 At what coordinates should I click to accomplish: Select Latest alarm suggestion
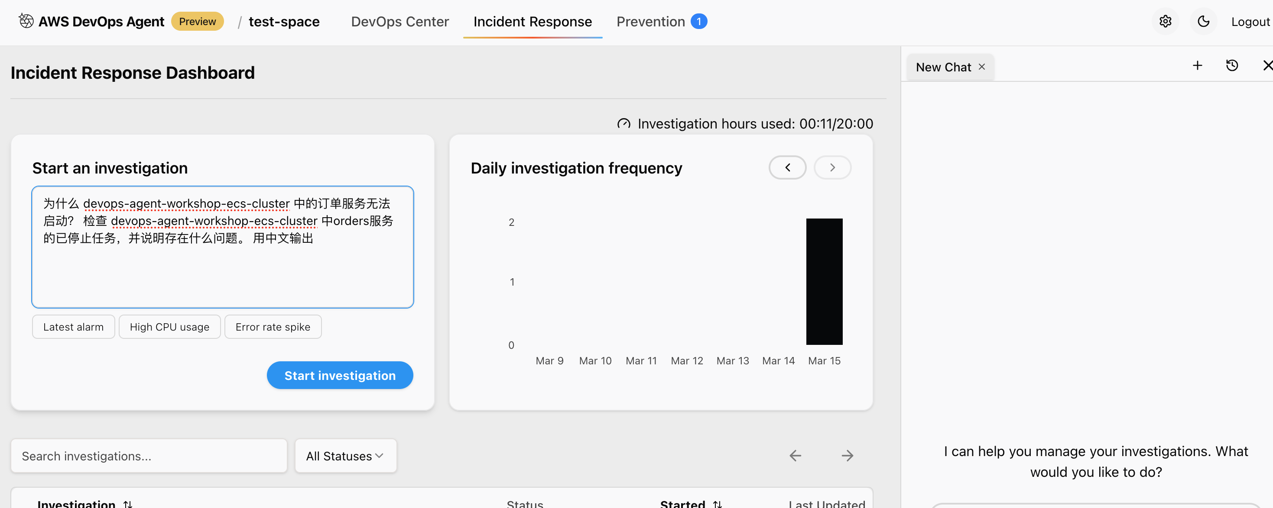pyautogui.click(x=73, y=327)
